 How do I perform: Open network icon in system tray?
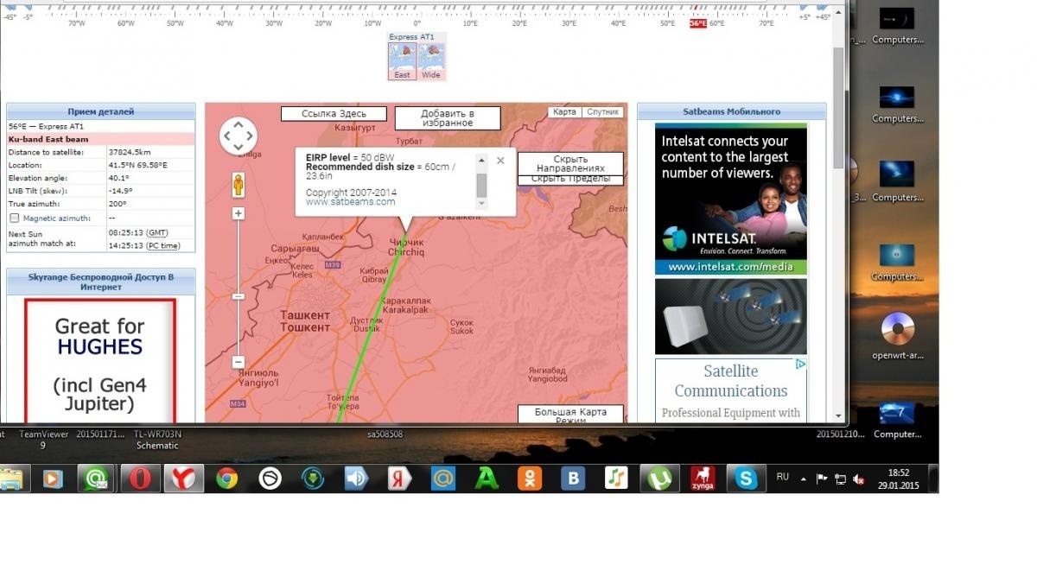[x=840, y=478]
